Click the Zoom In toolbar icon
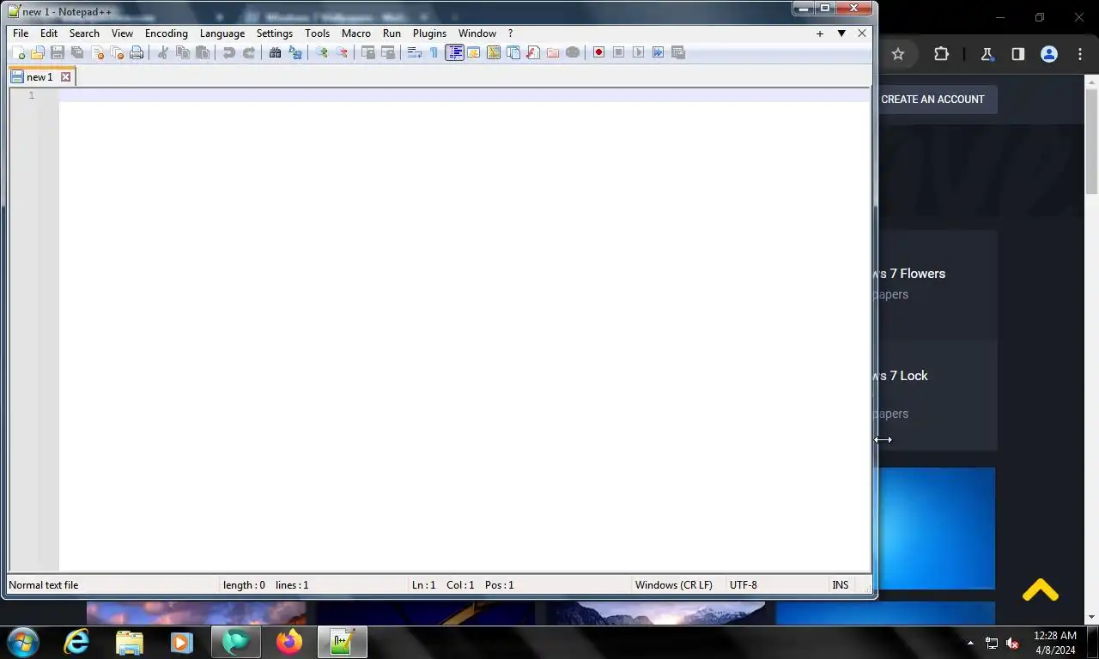The image size is (1099, 659). click(x=322, y=52)
